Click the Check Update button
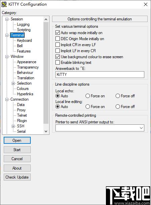 [x=17, y=177]
